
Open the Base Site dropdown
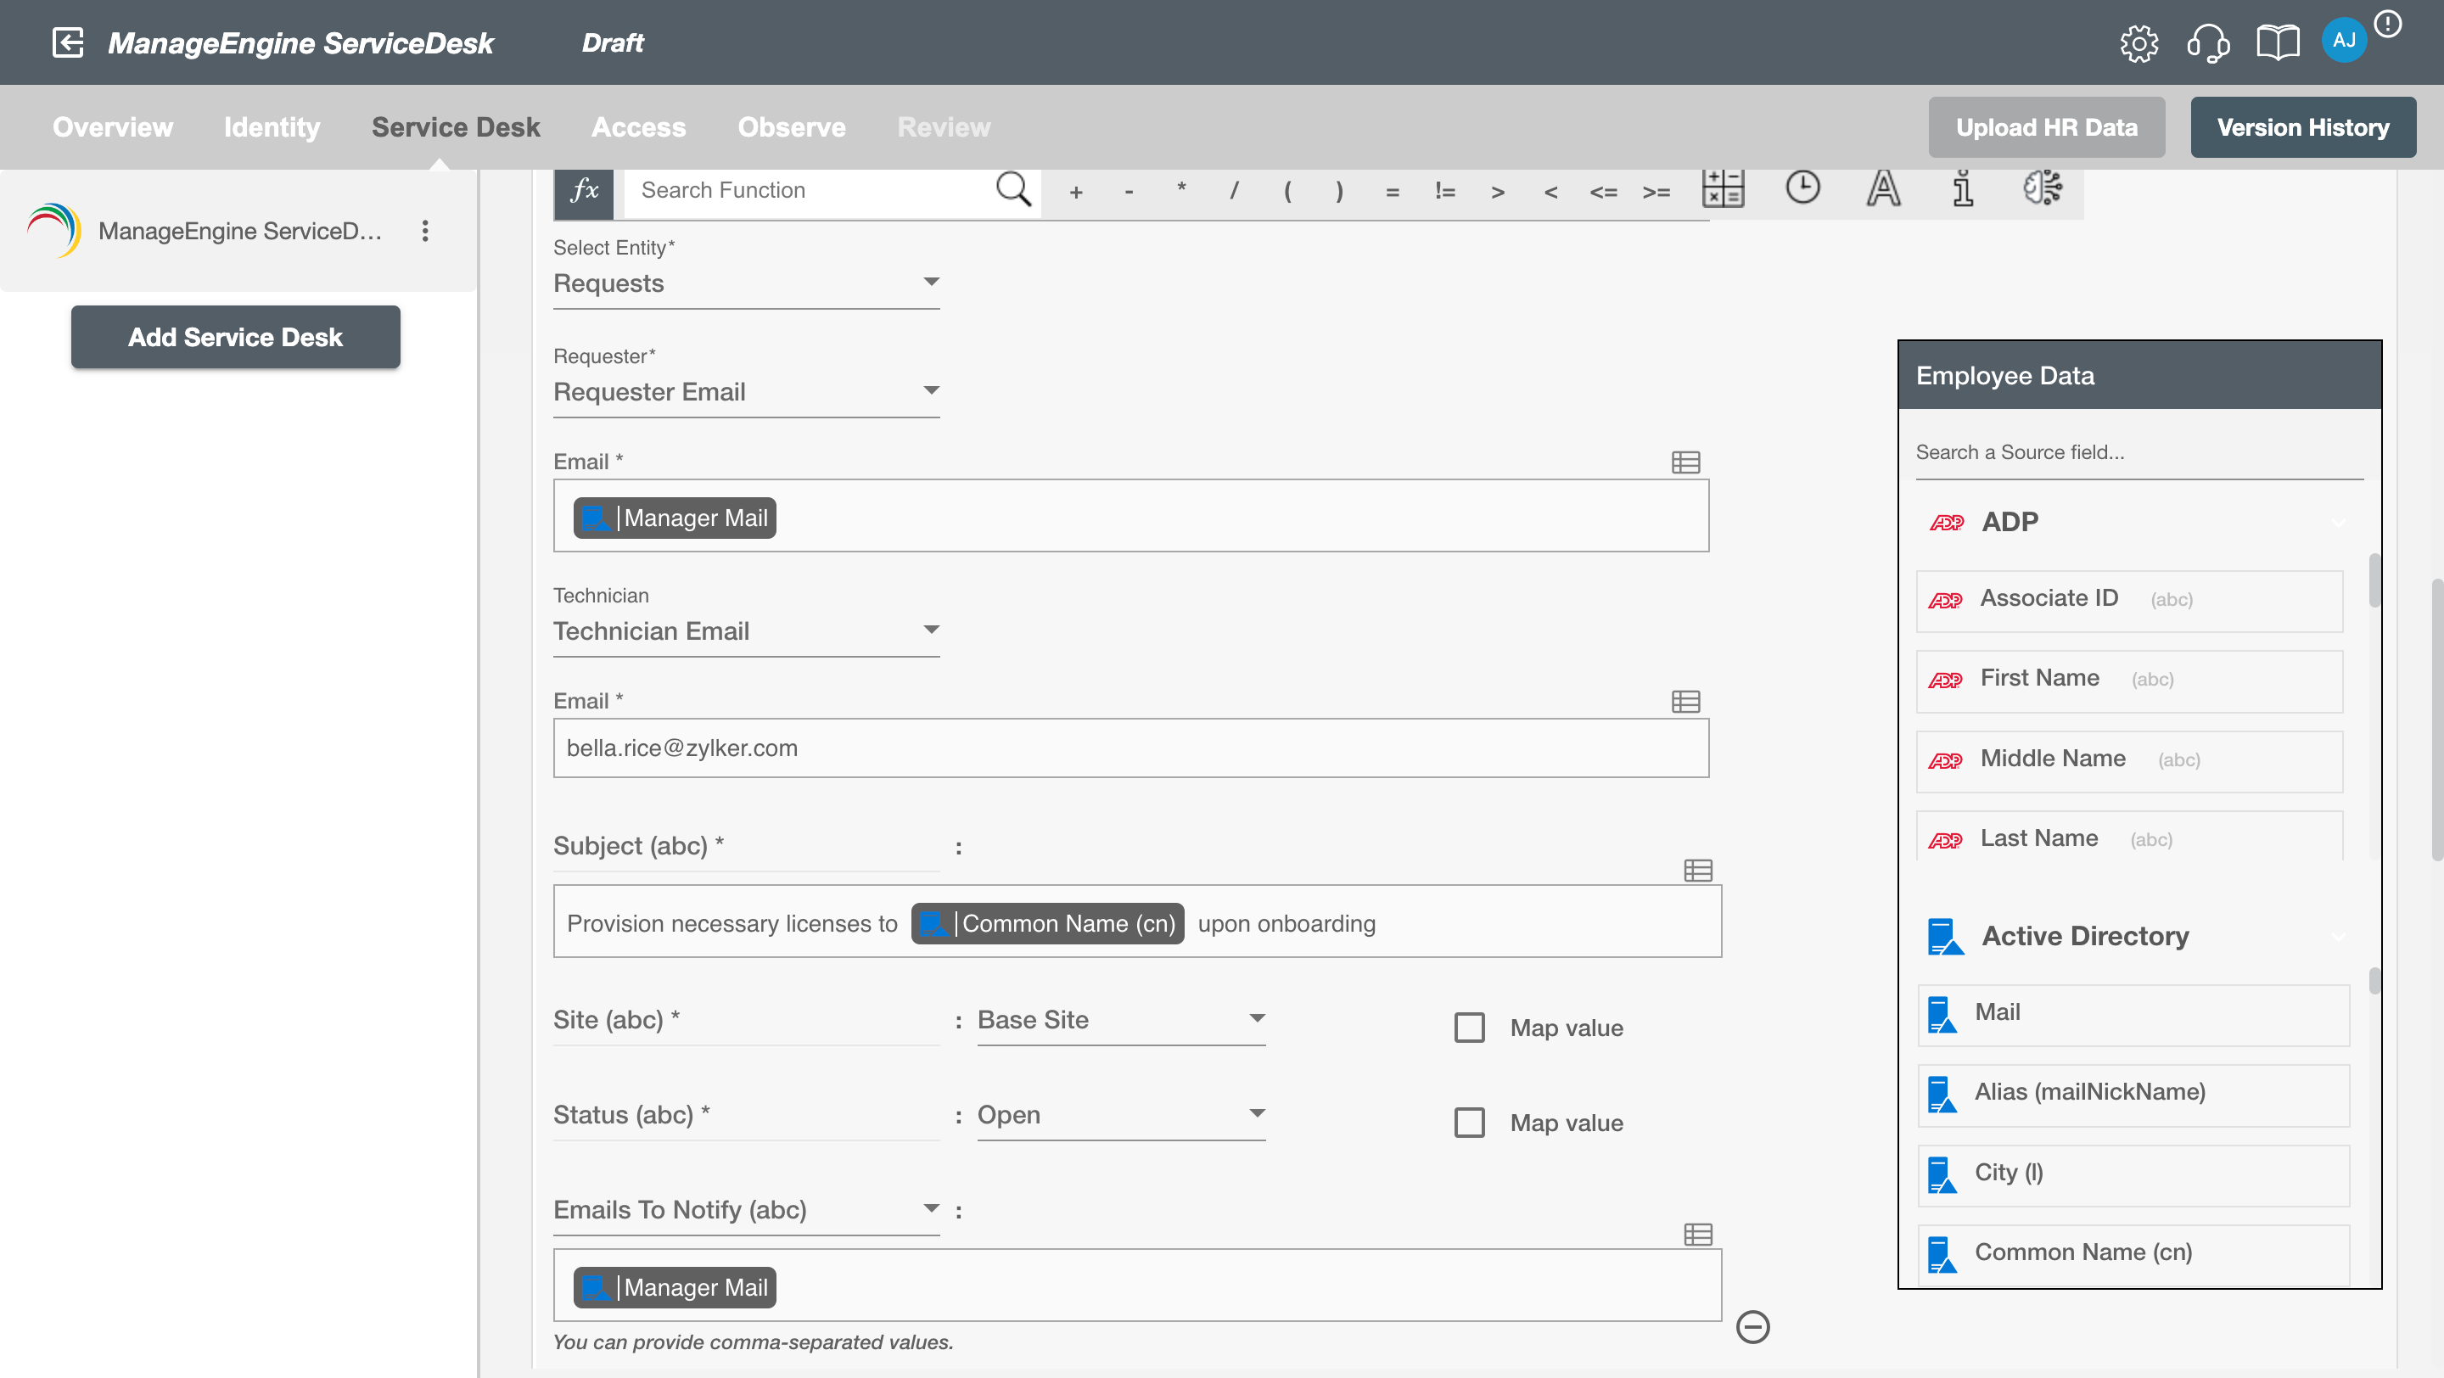[x=1120, y=1020]
